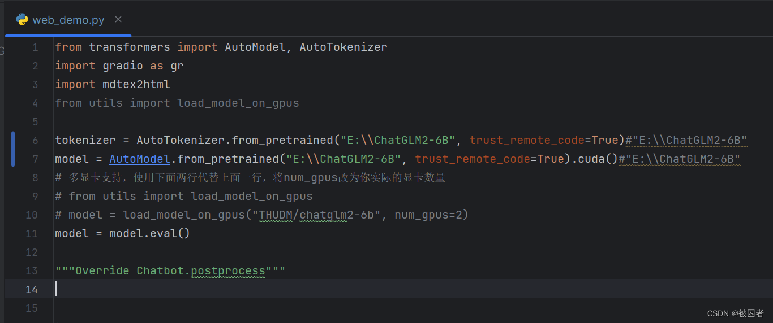Screen dimensions: 773x323
Task: Click line number 1 in the gutter
Action: click(35, 47)
